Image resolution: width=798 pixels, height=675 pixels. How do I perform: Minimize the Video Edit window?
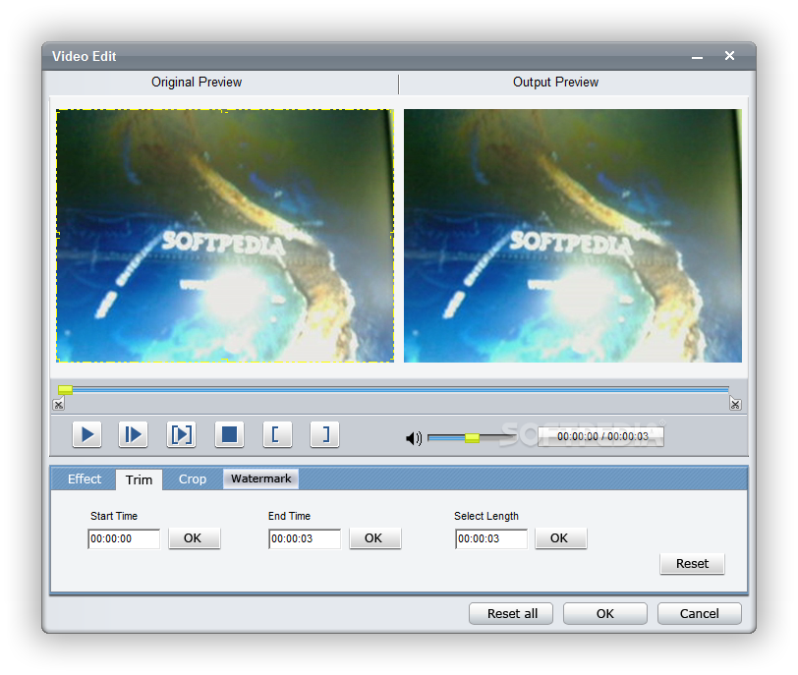(697, 57)
